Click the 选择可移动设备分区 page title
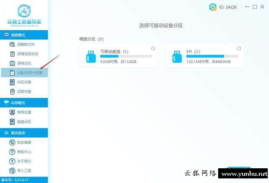The height and width of the screenshot is (183, 269). [161, 26]
